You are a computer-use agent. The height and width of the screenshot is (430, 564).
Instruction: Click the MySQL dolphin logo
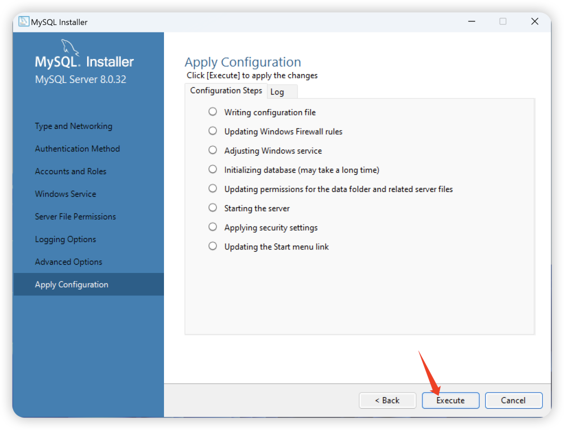tap(70, 47)
